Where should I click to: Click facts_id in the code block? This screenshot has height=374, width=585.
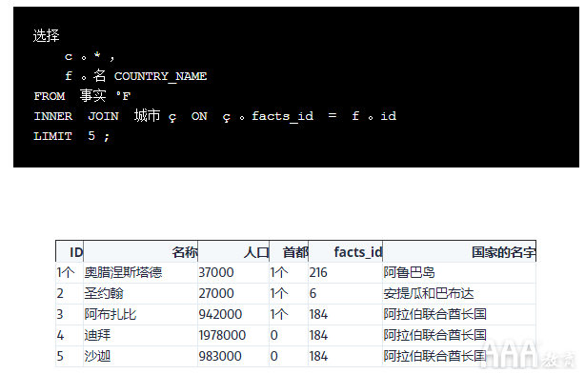283,117
